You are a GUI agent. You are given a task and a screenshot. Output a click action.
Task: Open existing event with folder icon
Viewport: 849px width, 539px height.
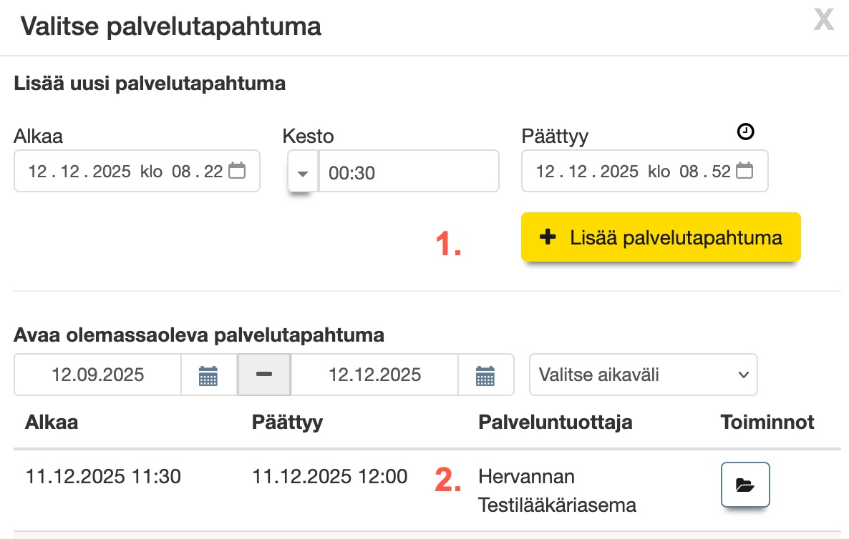(x=744, y=485)
